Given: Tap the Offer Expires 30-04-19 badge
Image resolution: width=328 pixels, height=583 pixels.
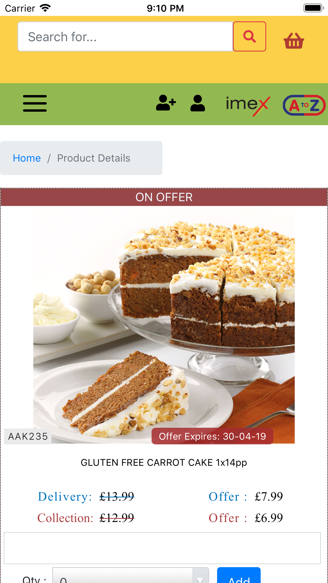Looking at the screenshot, I should 212,436.
